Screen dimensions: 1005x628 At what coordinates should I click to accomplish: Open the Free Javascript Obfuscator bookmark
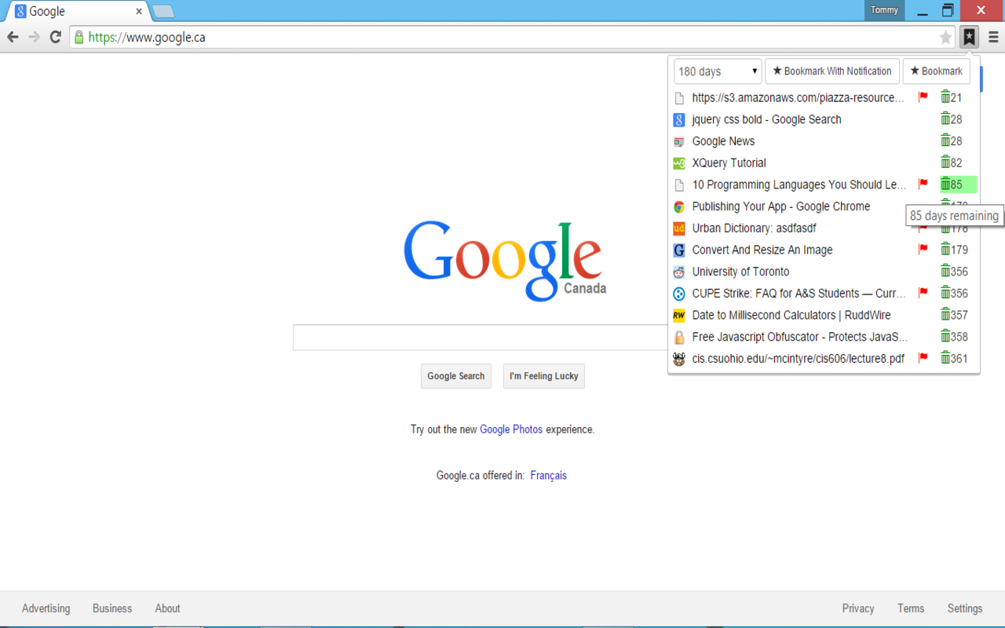[799, 337]
